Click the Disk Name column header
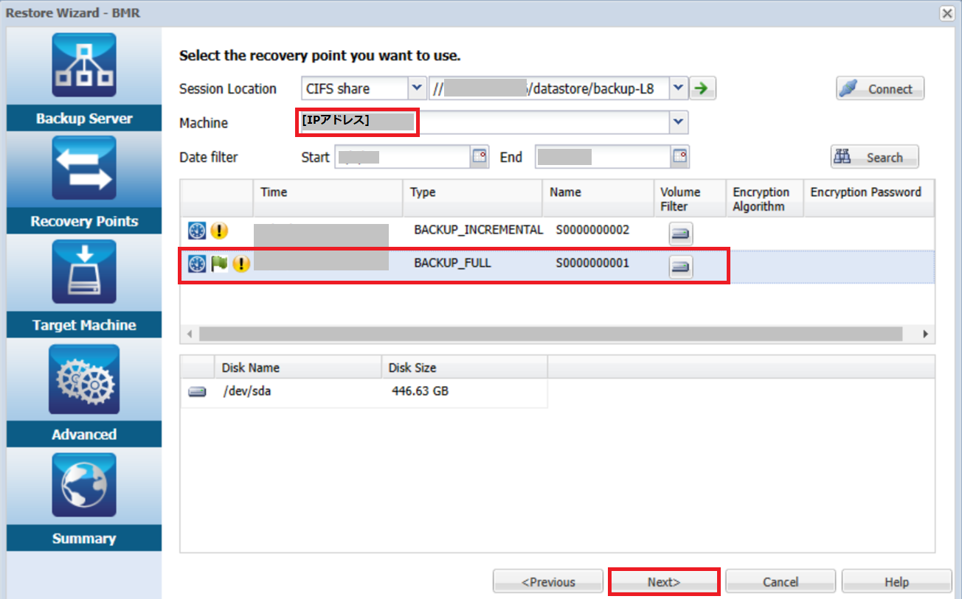962x599 pixels. click(299, 367)
